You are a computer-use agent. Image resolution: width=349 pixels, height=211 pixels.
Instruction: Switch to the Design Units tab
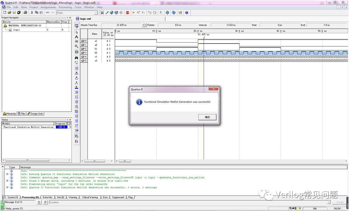(35, 114)
